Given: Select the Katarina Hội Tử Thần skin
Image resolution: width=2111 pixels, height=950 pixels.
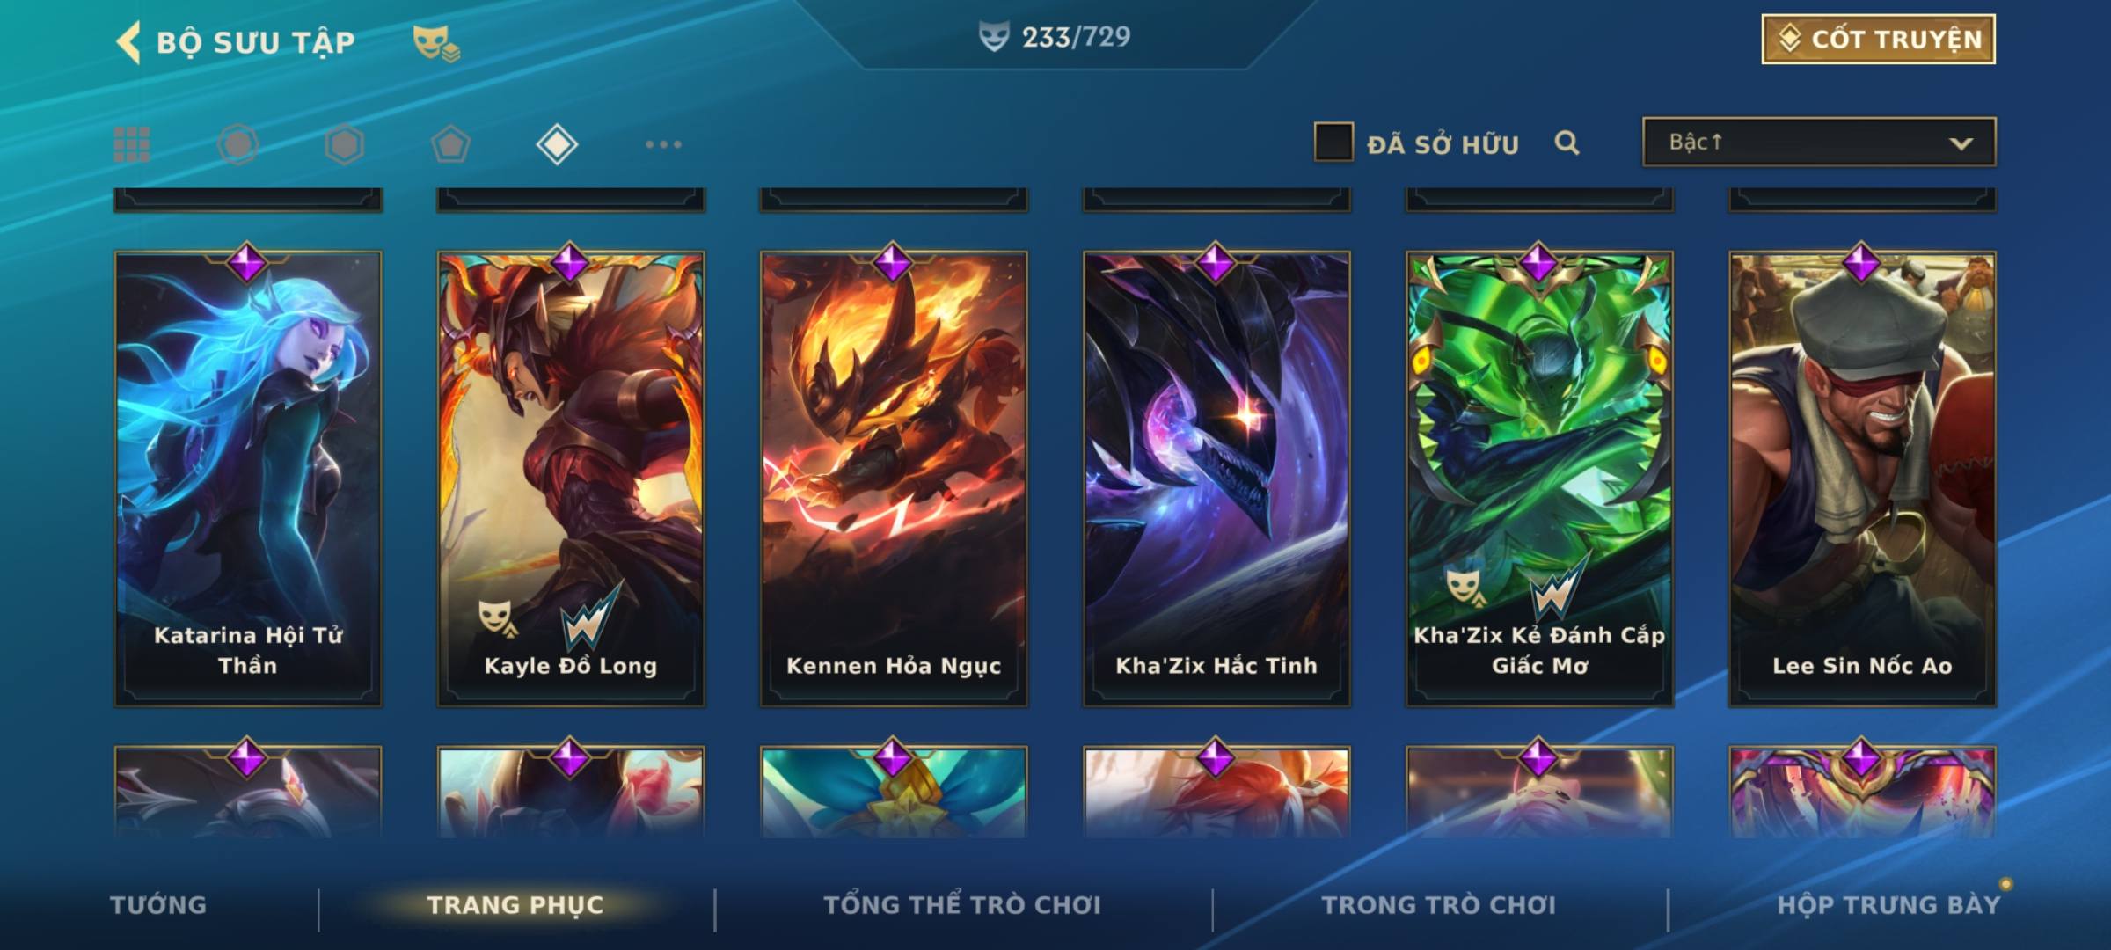Looking at the screenshot, I should point(248,479).
